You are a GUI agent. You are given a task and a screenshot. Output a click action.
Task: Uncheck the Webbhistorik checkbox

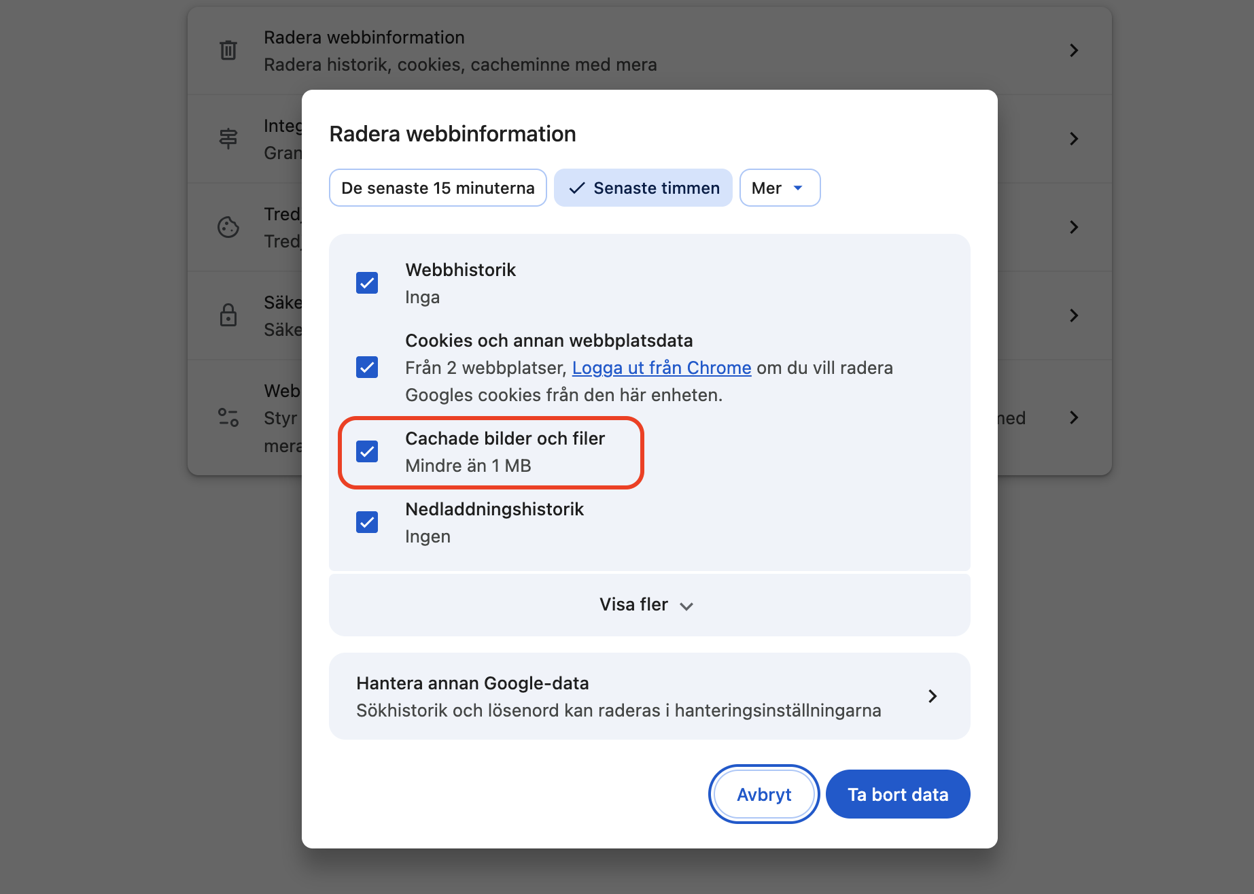[x=367, y=283]
